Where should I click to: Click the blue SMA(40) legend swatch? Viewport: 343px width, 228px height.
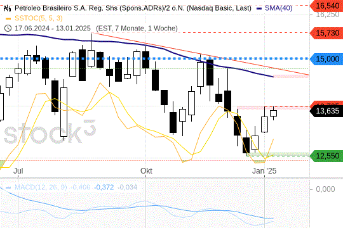click(x=259, y=8)
